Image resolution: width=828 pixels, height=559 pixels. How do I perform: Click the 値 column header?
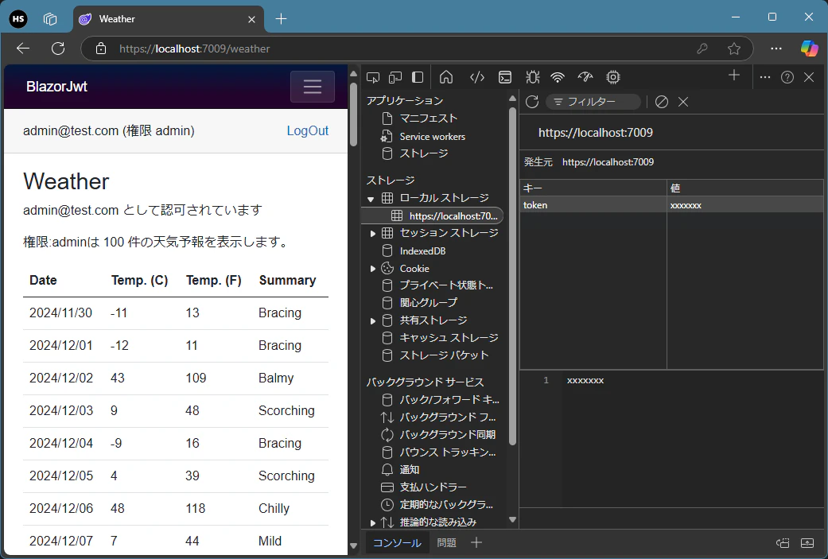point(745,188)
